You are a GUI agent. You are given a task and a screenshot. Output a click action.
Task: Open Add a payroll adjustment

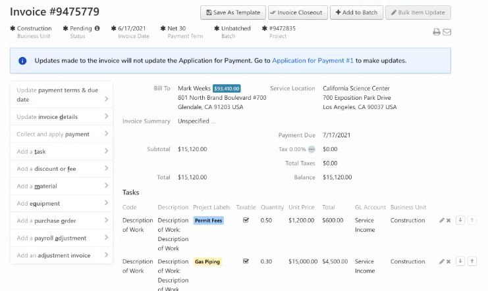coord(62,238)
